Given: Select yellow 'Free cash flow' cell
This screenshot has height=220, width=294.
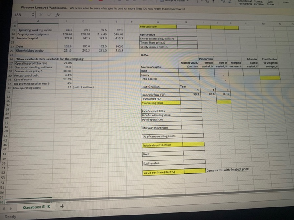Looking at the screenshot, I should point(158,26).
